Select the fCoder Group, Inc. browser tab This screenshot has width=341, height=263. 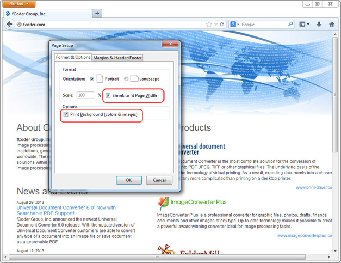click(48, 14)
